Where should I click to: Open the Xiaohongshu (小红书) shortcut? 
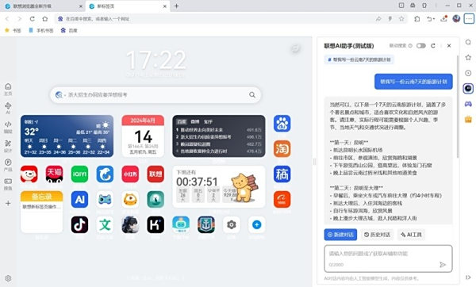pyautogui.click(x=130, y=174)
